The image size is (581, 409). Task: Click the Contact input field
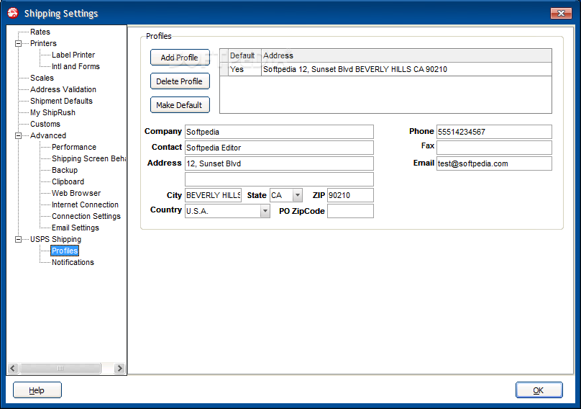279,148
